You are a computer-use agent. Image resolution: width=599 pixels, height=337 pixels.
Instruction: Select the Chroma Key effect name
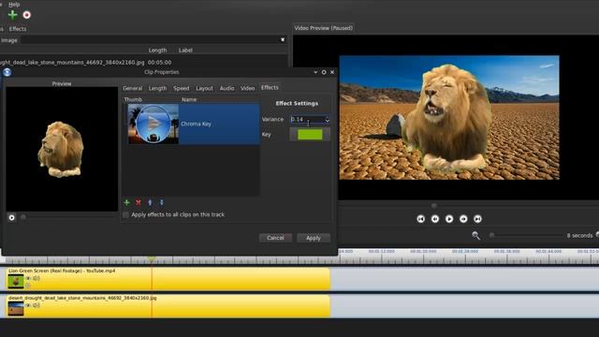196,124
